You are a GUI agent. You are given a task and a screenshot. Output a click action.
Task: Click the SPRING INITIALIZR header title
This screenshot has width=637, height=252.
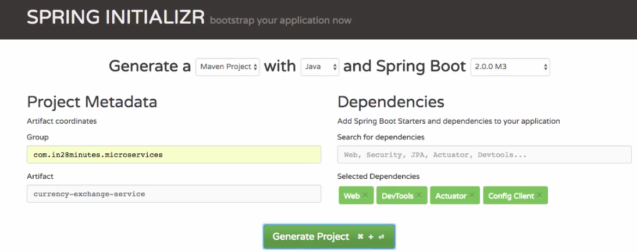click(x=115, y=17)
